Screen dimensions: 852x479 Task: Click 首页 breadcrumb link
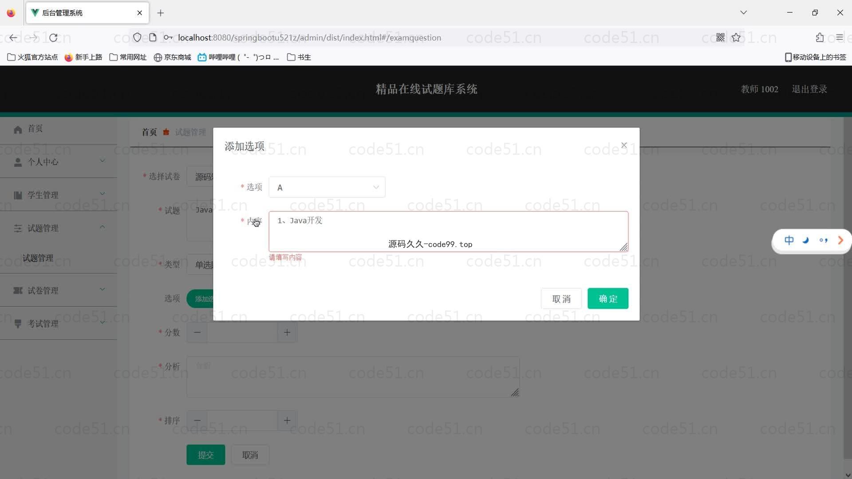point(149,132)
